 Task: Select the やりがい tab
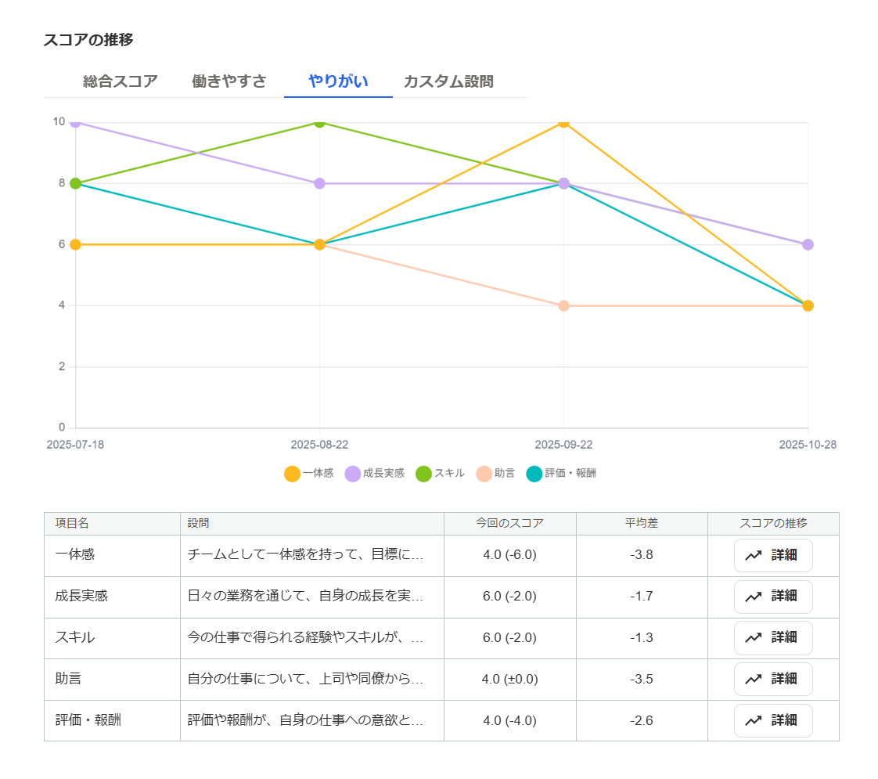click(338, 81)
